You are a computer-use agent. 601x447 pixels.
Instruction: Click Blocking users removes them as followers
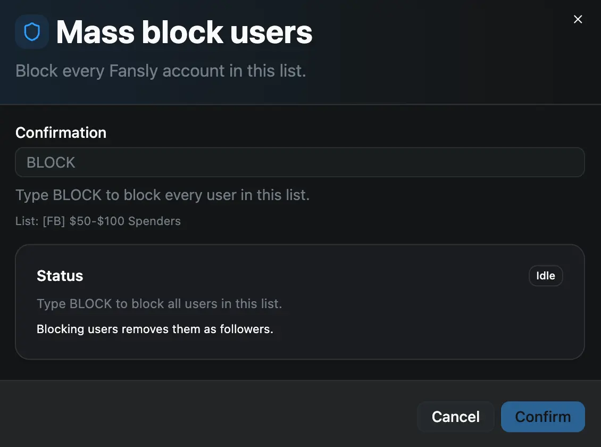[x=155, y=329]
